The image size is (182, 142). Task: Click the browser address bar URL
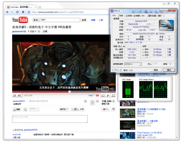[x=58, y=12]
